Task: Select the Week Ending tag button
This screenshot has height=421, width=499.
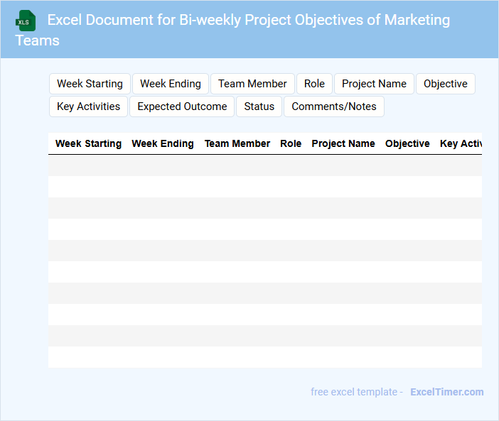Action: click(171, 84)
